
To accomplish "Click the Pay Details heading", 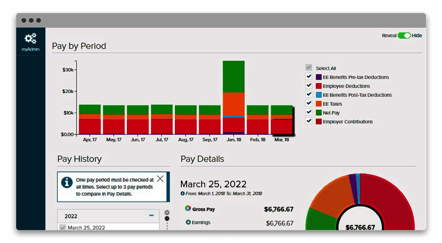I will [x=202, y=159].
